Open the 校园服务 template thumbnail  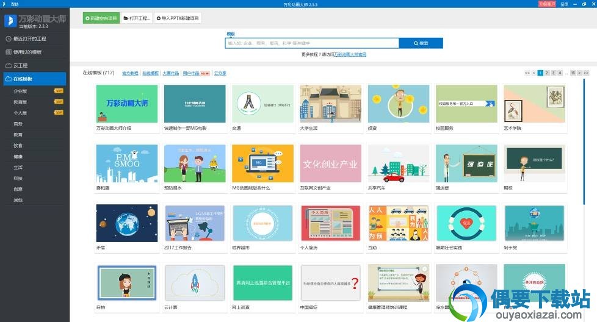point(466,104)
